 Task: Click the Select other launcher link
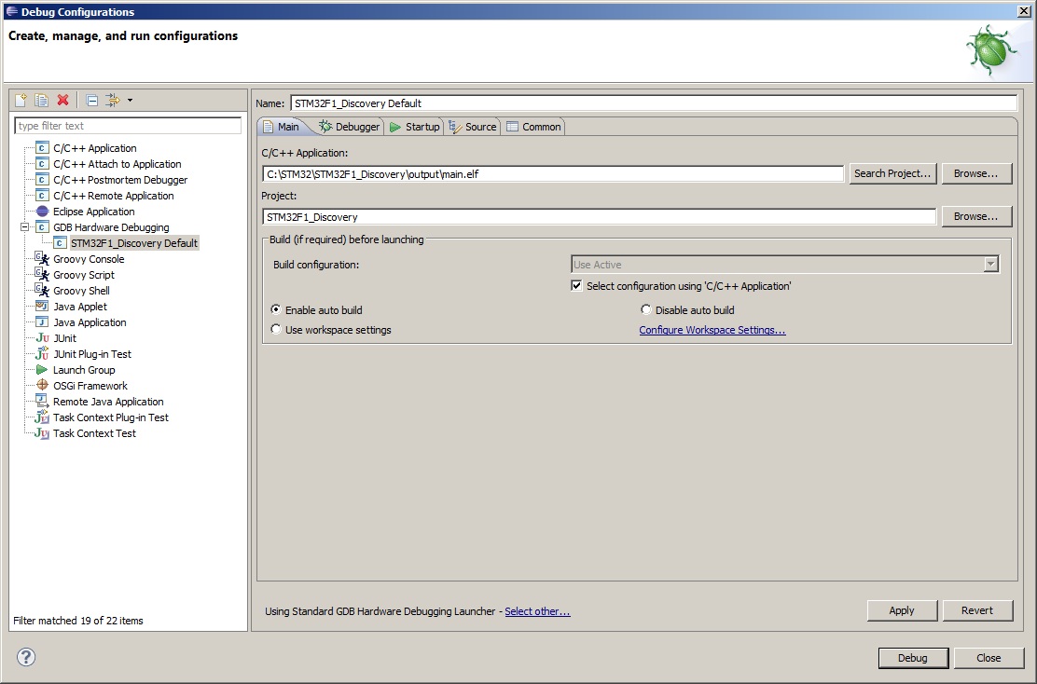coord(537,611)
